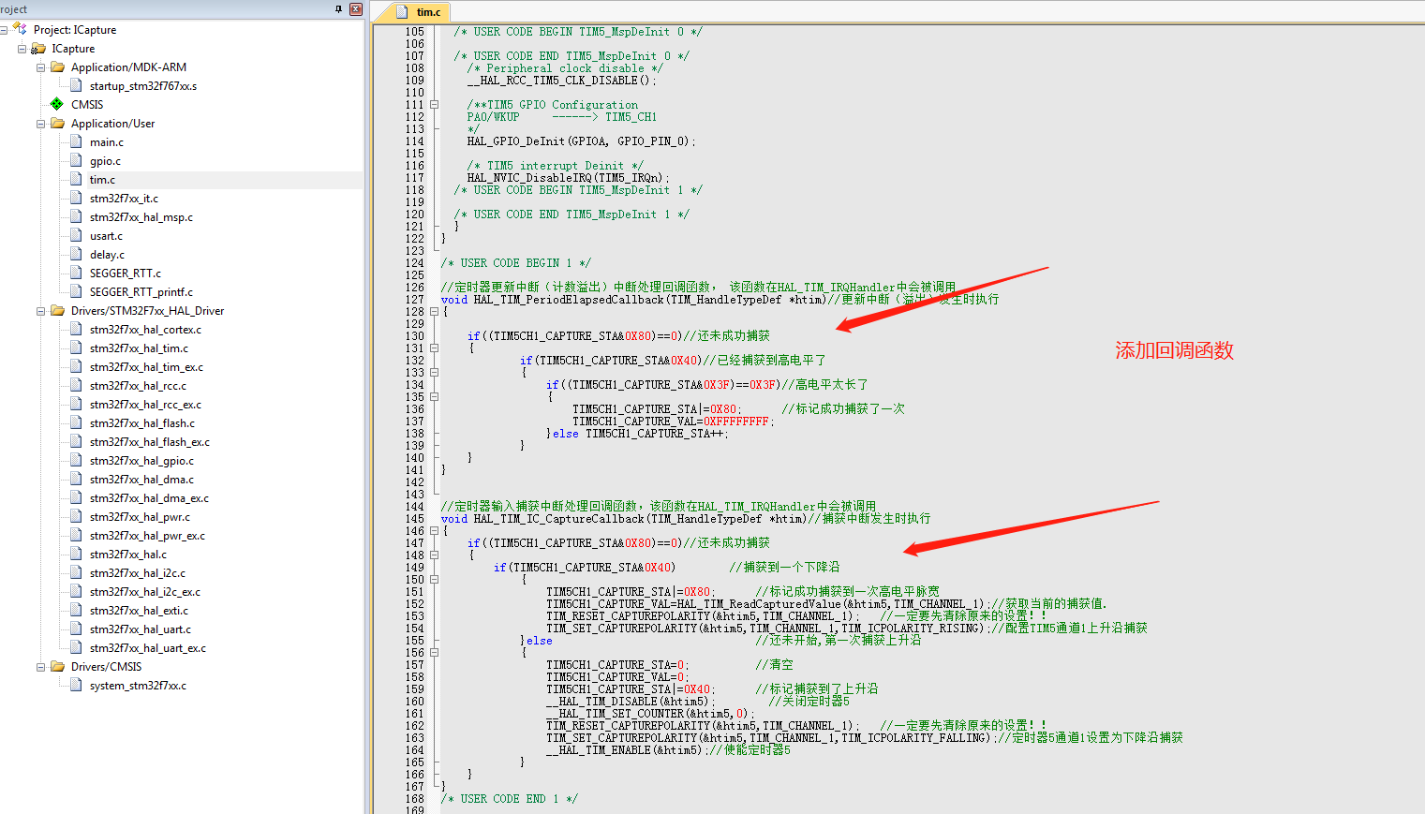1425x814 pixels.
Task: Select the file icon of stm32f7xx_hal_gpio.c
Action: [76, 460]
